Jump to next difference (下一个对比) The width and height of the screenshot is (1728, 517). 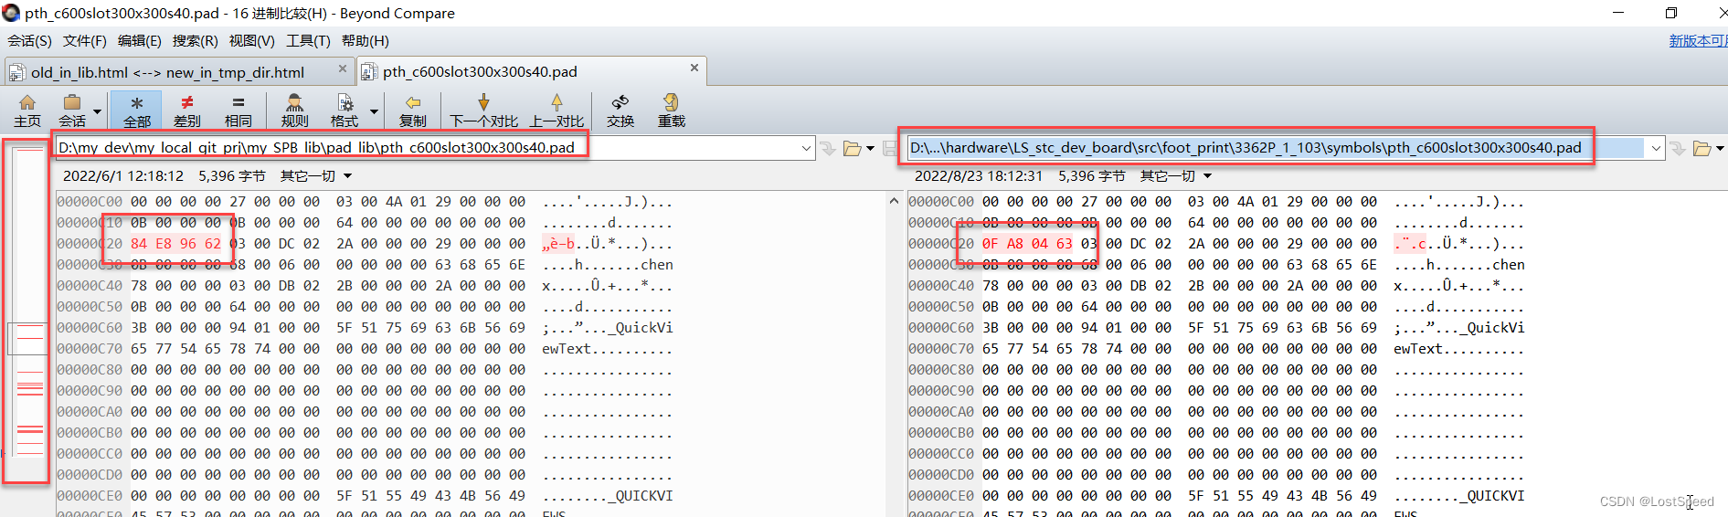click(483, 111)
